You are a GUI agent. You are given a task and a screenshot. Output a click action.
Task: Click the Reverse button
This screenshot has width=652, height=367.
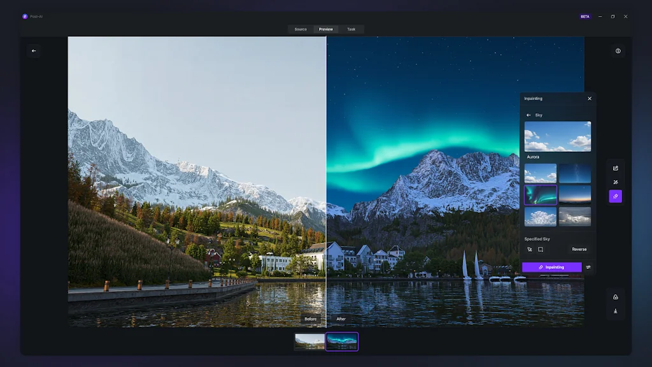[x=579, y=249]
